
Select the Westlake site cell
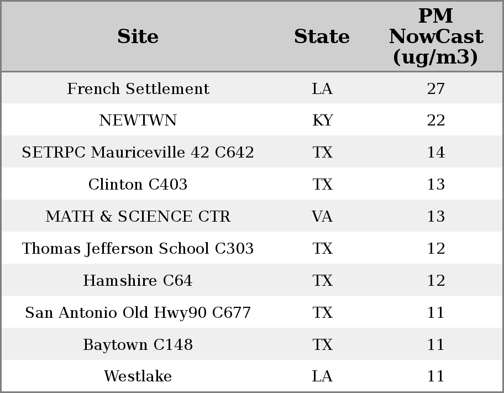click(x=138, y=376)
